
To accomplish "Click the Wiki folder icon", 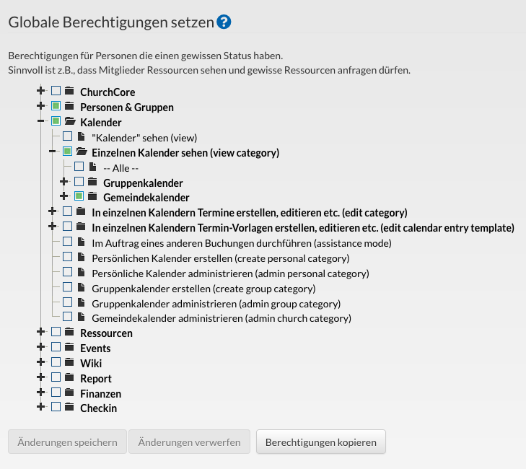I will [69, 362].
